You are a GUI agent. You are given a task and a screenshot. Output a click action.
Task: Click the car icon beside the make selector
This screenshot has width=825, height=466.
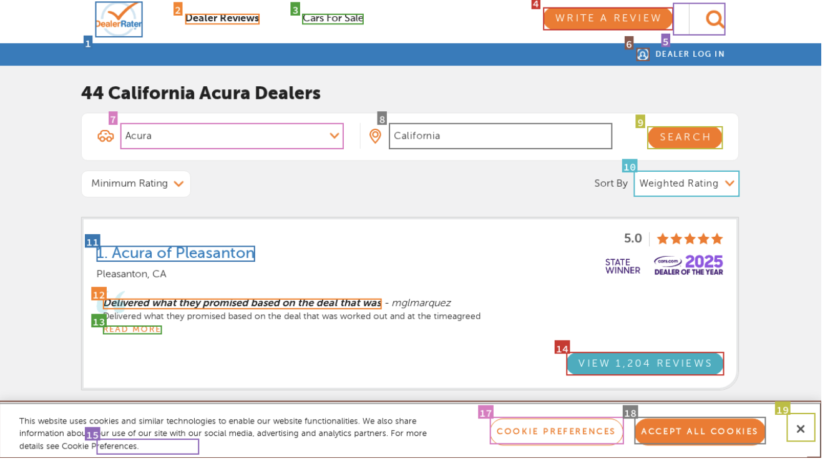coord(106,136)
